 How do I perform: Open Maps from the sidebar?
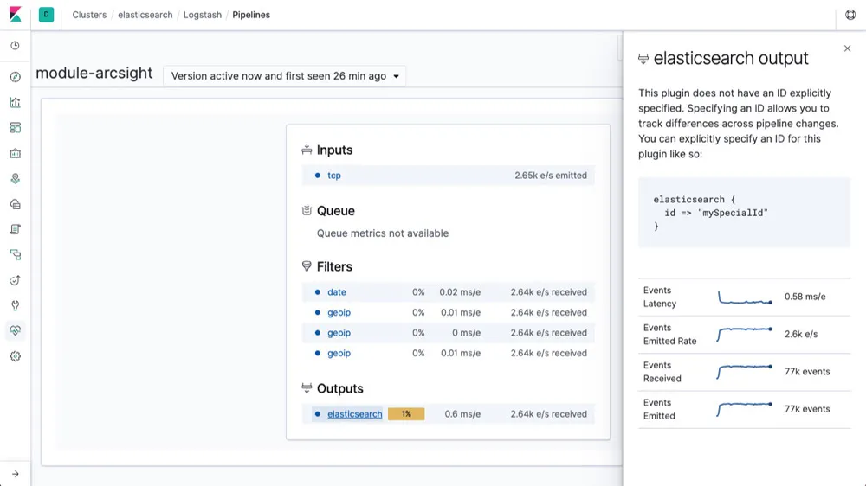coord(15,179)
